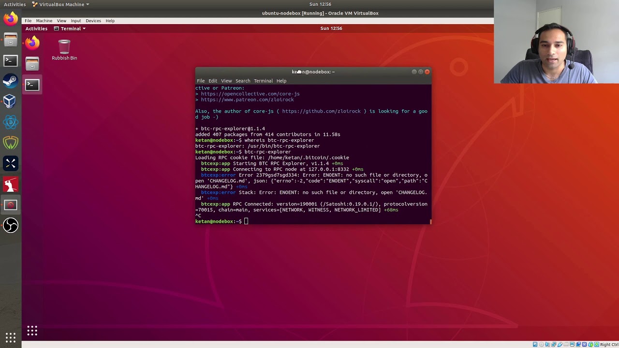Open the red samurai app in dock

(11, 184)
